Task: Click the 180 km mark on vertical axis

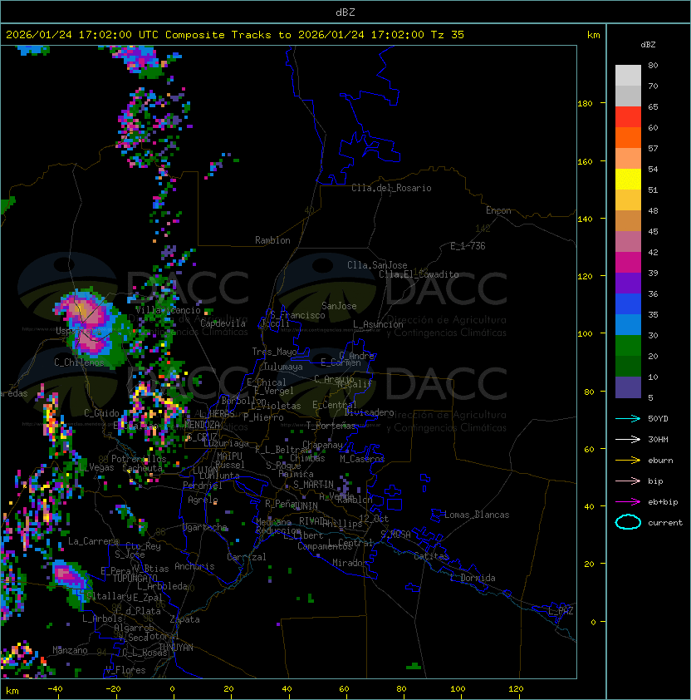Action: click(585, 104)
